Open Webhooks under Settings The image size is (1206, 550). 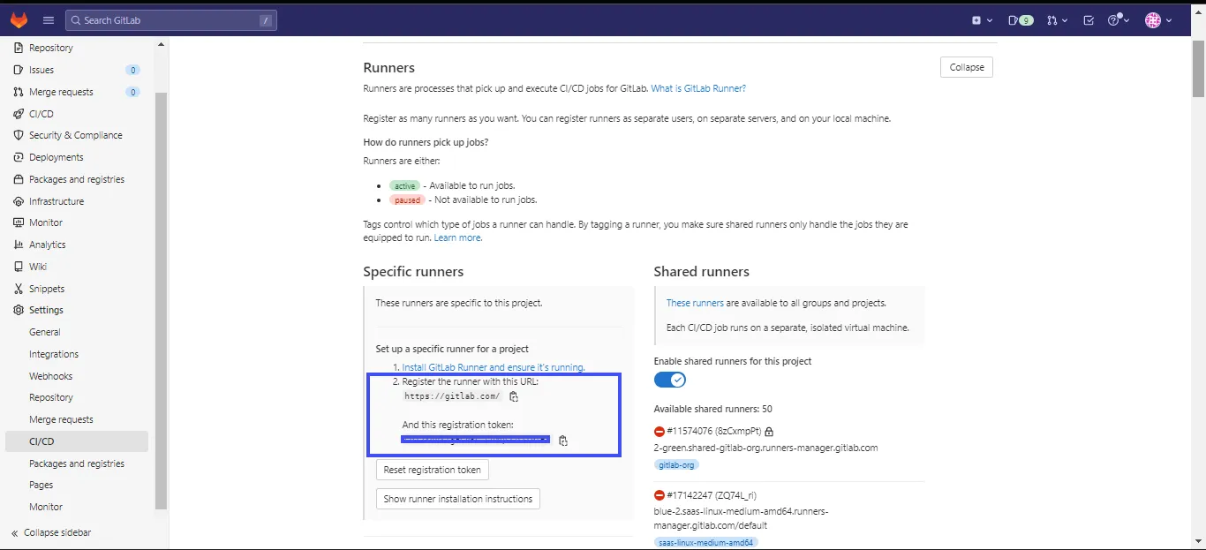pos(50,376)
